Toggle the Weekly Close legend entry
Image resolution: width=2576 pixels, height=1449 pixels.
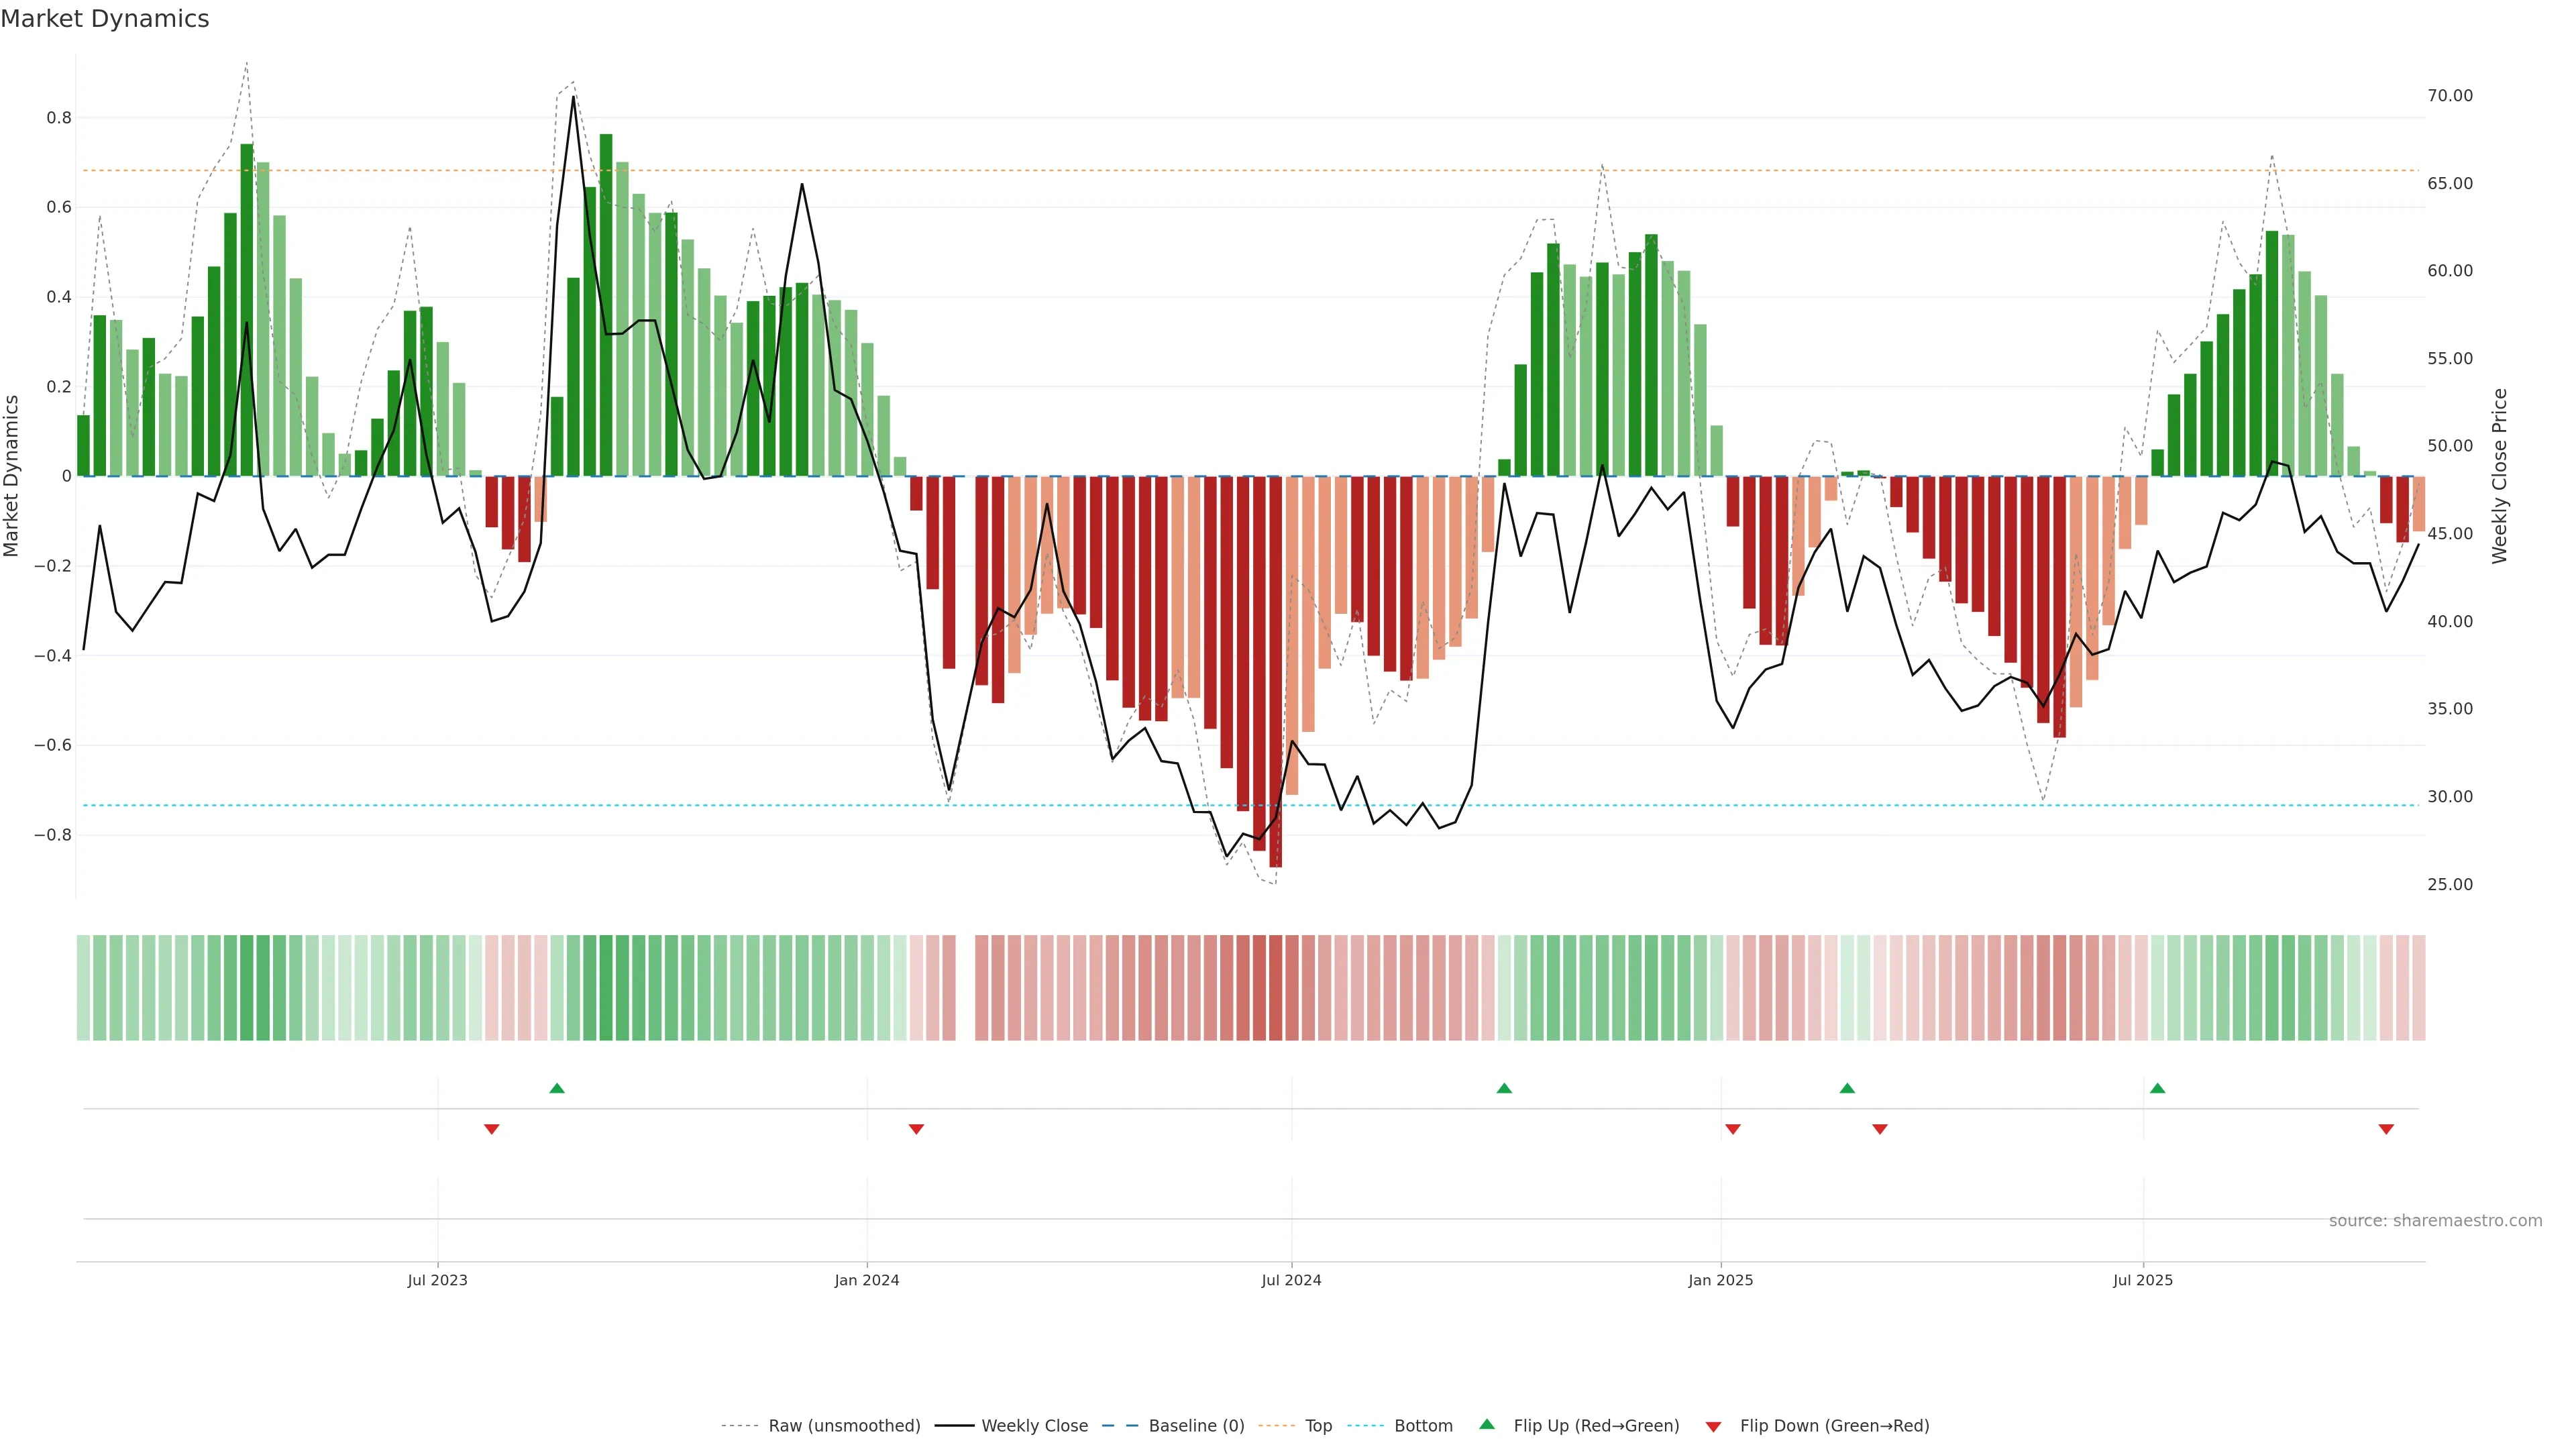1034,1426
